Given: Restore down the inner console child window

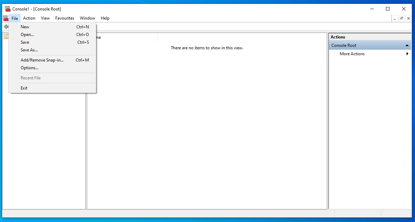Looking at the screenshot, I should [401, 18].
